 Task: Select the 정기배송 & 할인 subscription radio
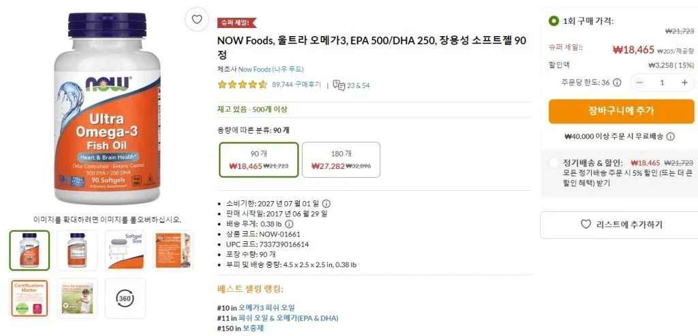click(x=554, y=163)
